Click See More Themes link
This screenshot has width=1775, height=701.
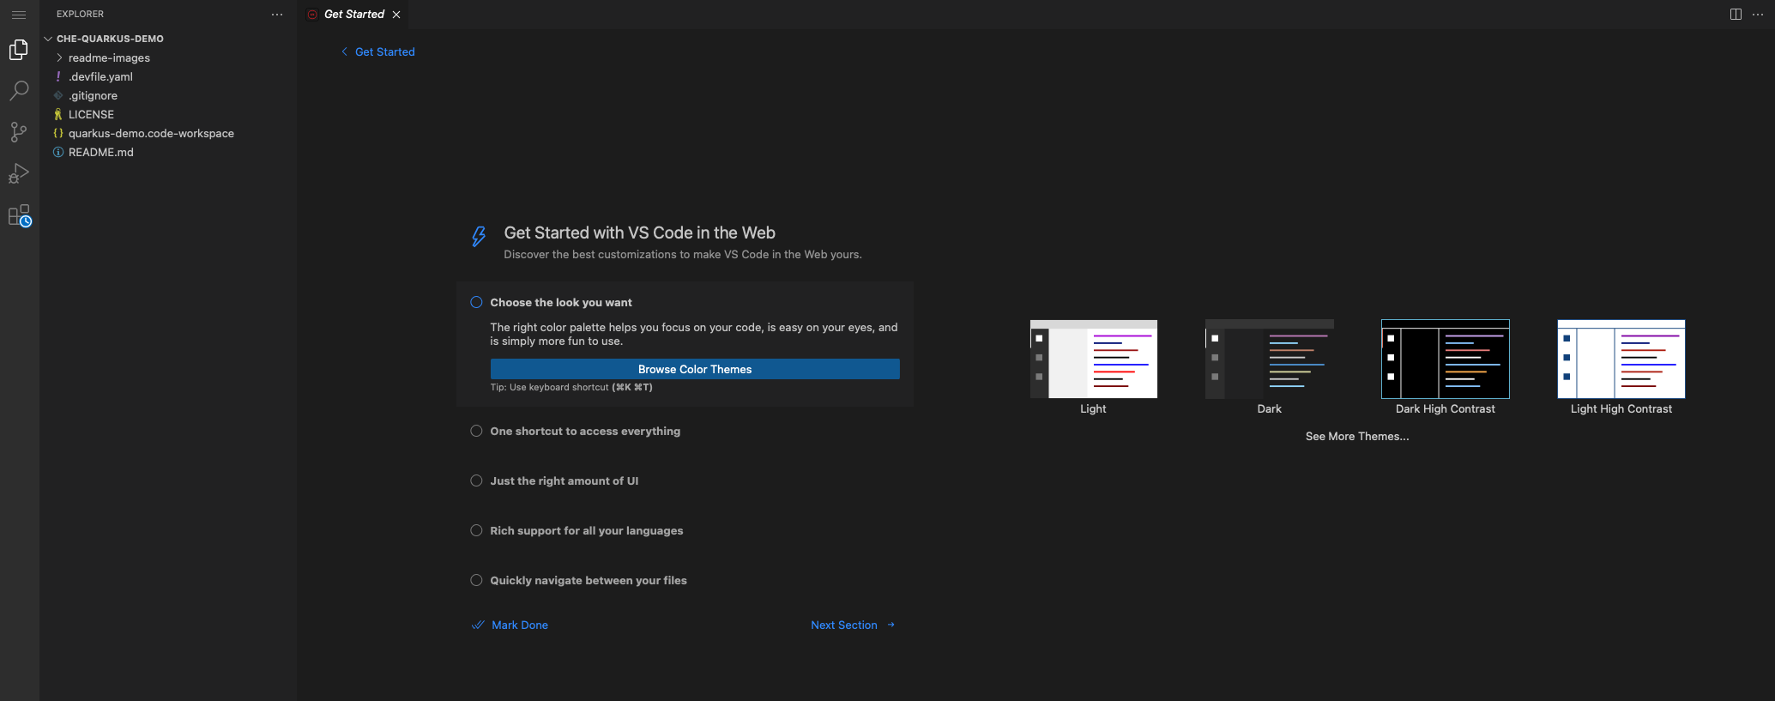(x=1357, y=436)
